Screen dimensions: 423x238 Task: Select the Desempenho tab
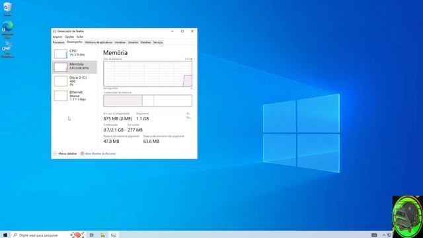75,42
